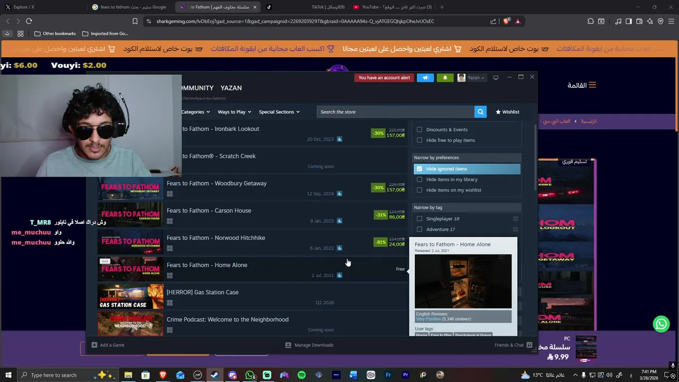Expand the Categories dropdown
The image size is (679, 382).
pyautogui.click(x=195, y=112)
